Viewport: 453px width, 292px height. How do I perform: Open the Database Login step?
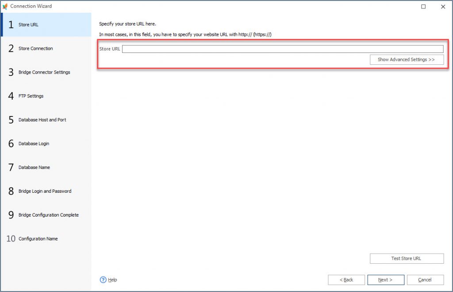33,143
